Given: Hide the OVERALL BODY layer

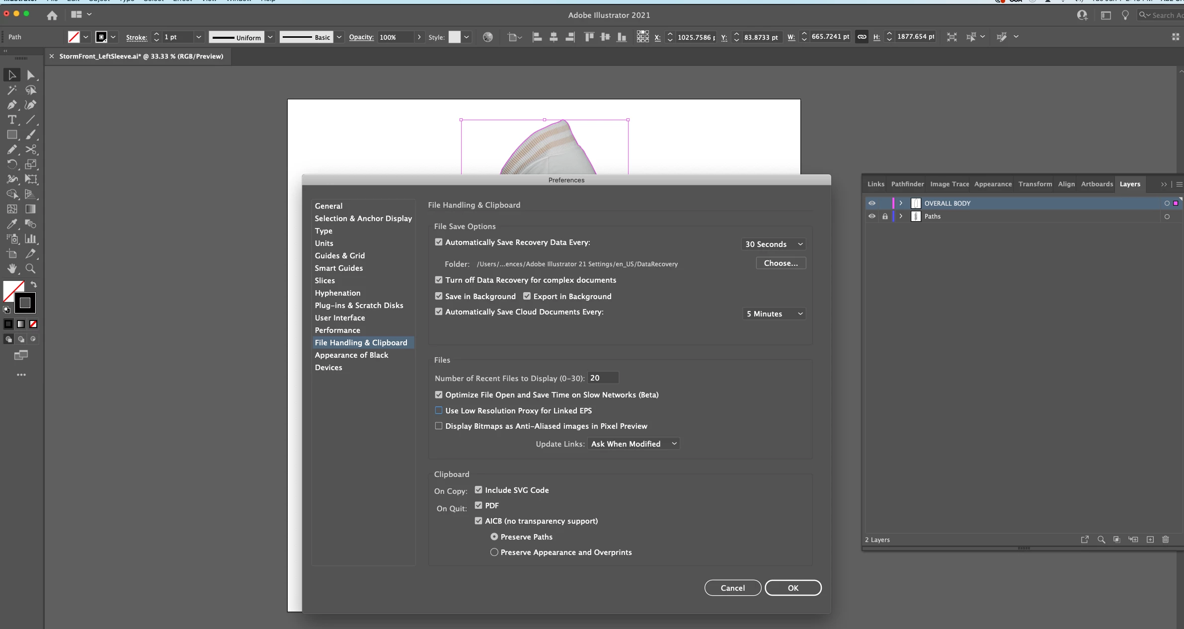Looking at the screenshot, I should [871, 203].
